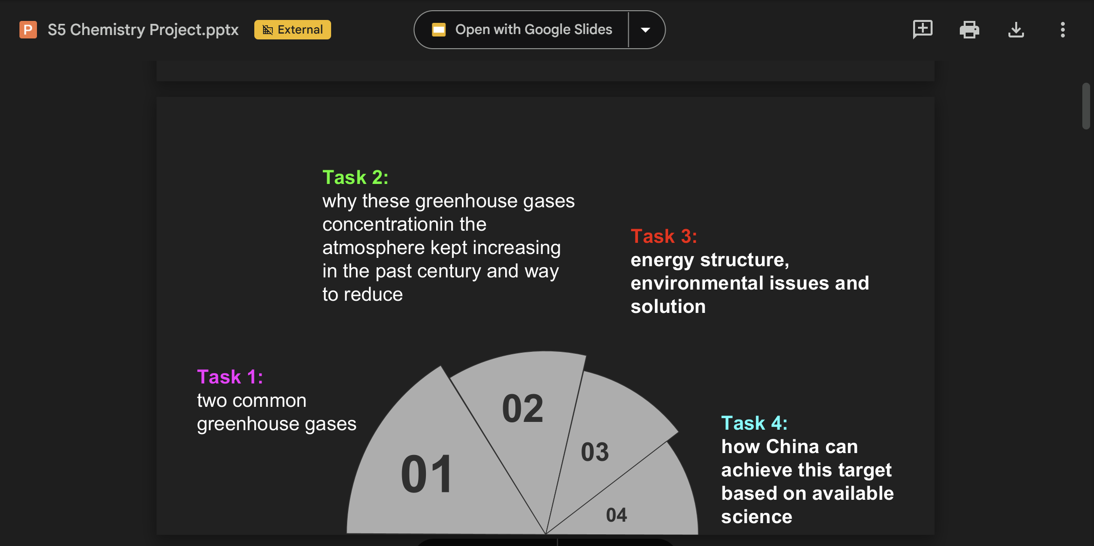Select the 02 segment of the chart
Viewport: 1094px width, 546px height.
point(522,409)
